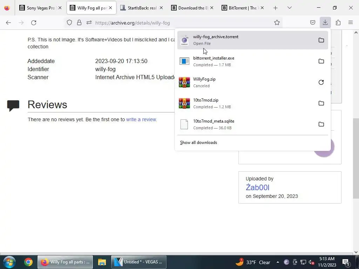Screen dimensions: 359x269
Task: Close the StartIsBack tab
Action: (x=161, y=8)
